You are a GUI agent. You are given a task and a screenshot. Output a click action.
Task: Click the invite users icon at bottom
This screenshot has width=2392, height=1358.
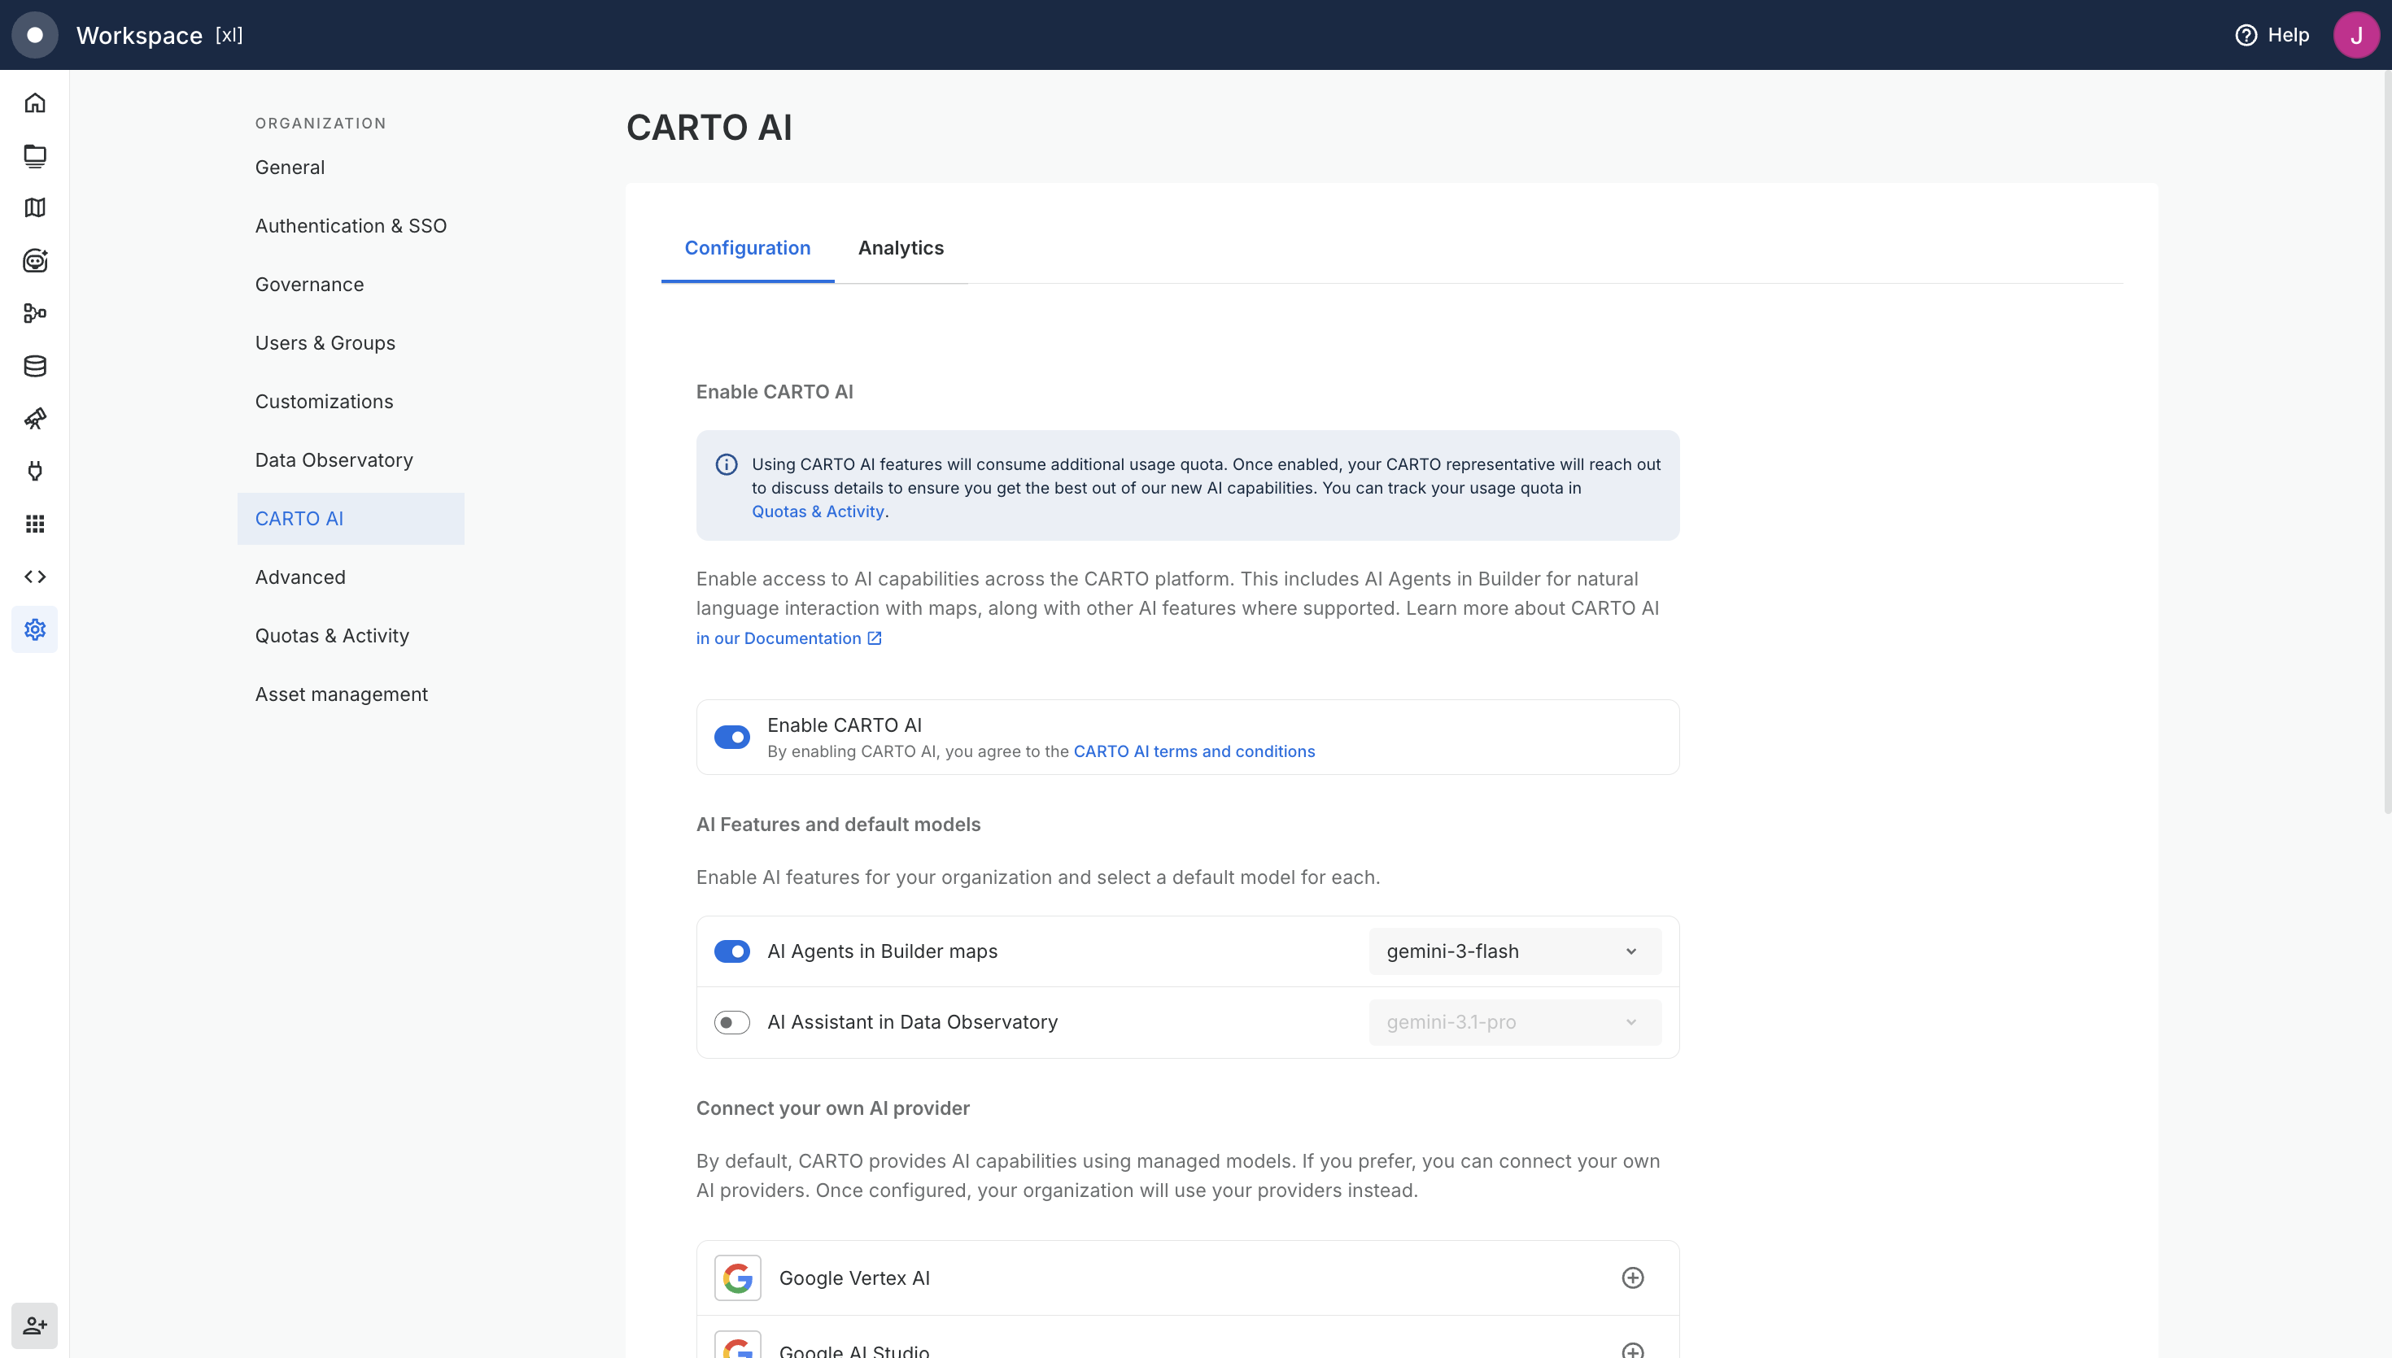click(x=34, y=1325)
